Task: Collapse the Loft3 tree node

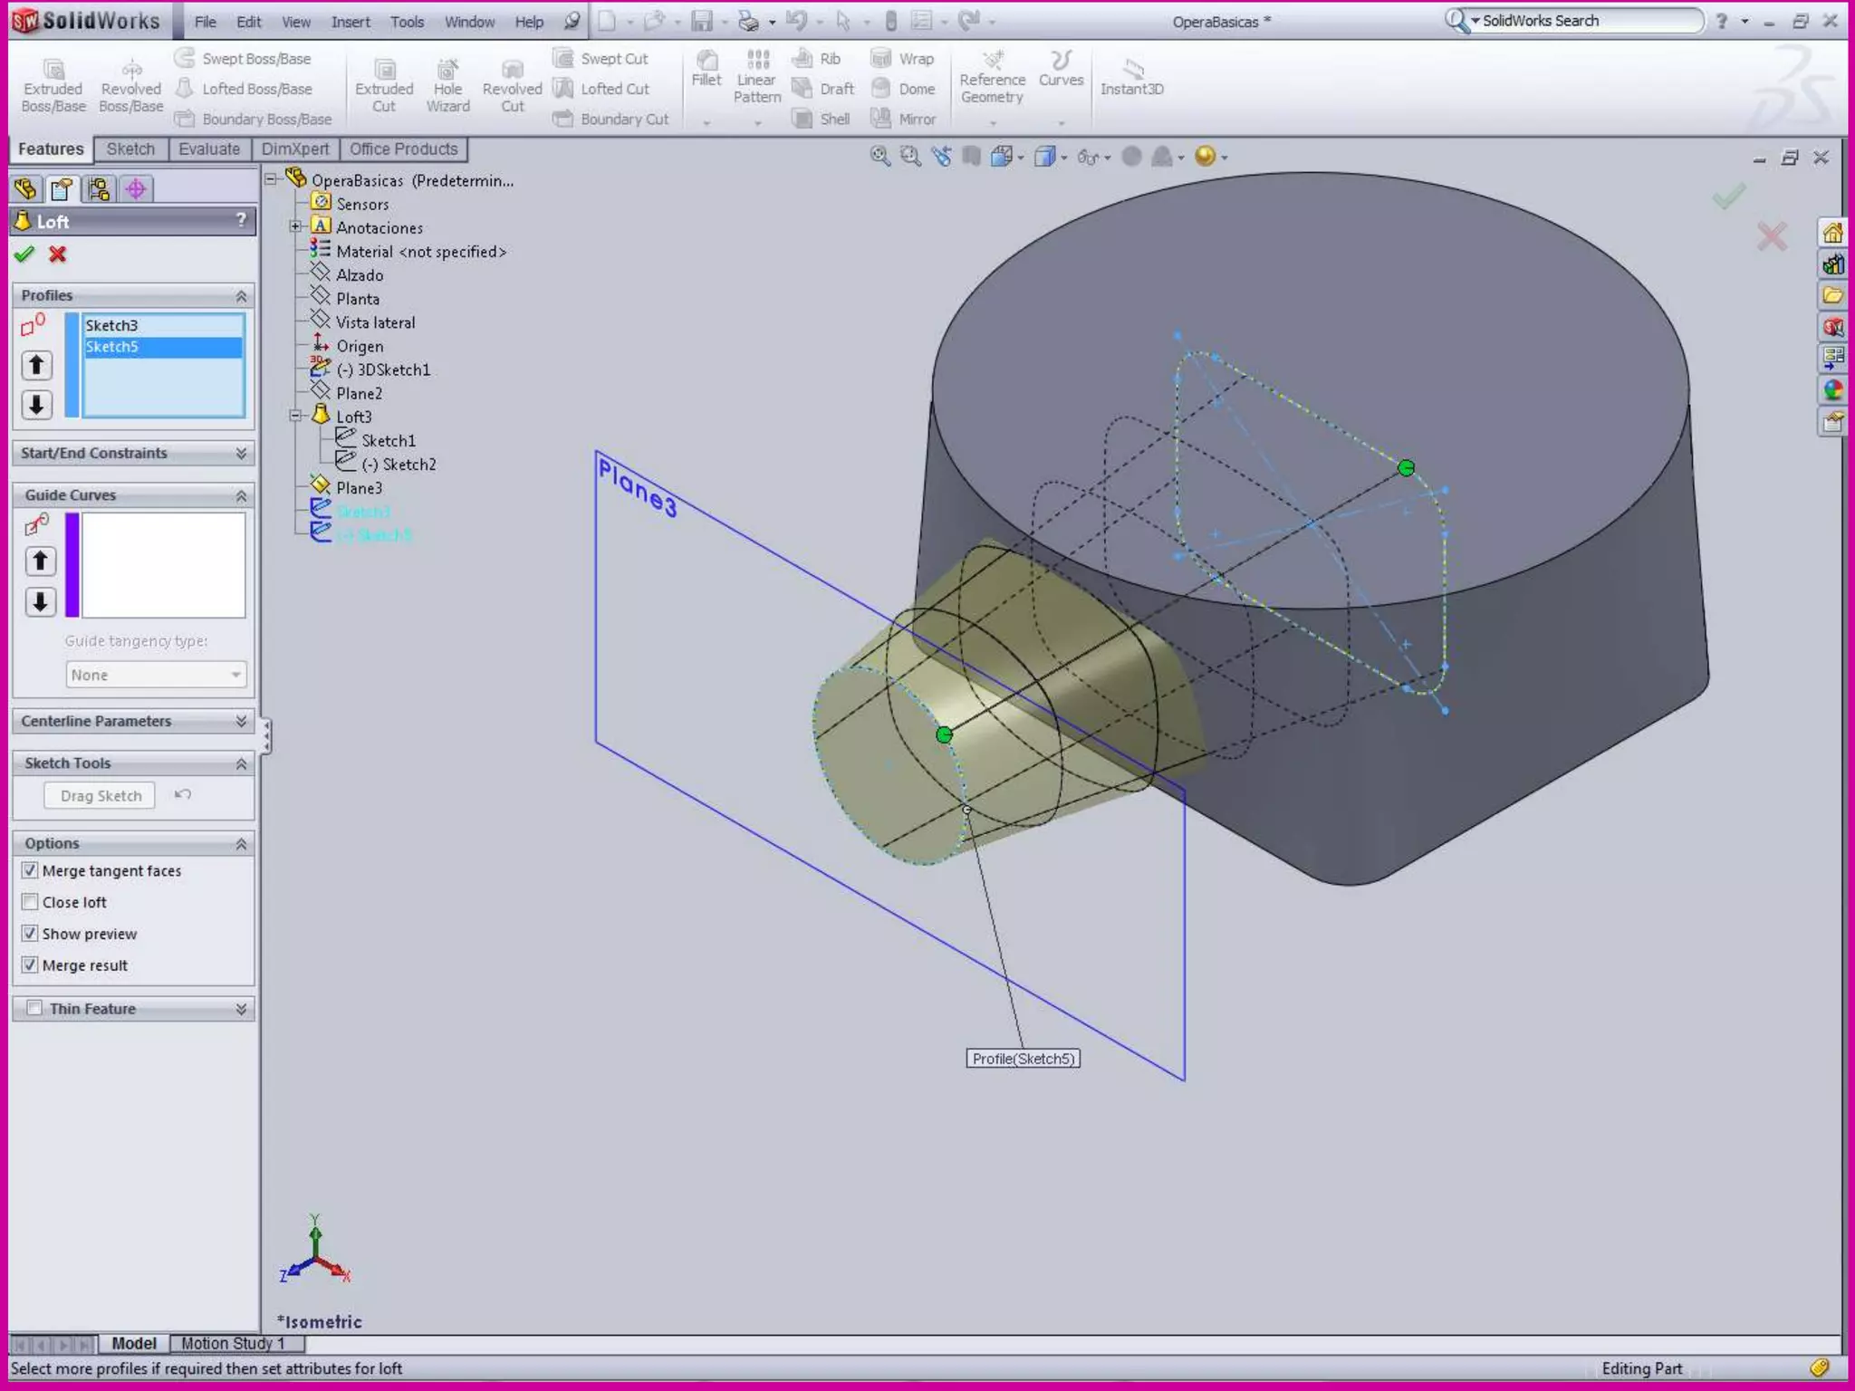Action: (295, 417)
